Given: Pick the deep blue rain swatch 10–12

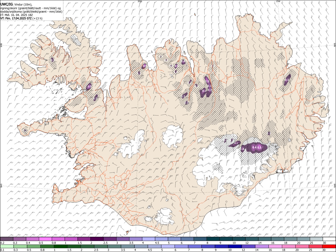Looking at the screenshot, I should [235, 246].
